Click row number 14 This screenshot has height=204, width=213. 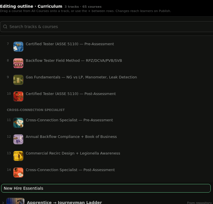click(9, 170)
